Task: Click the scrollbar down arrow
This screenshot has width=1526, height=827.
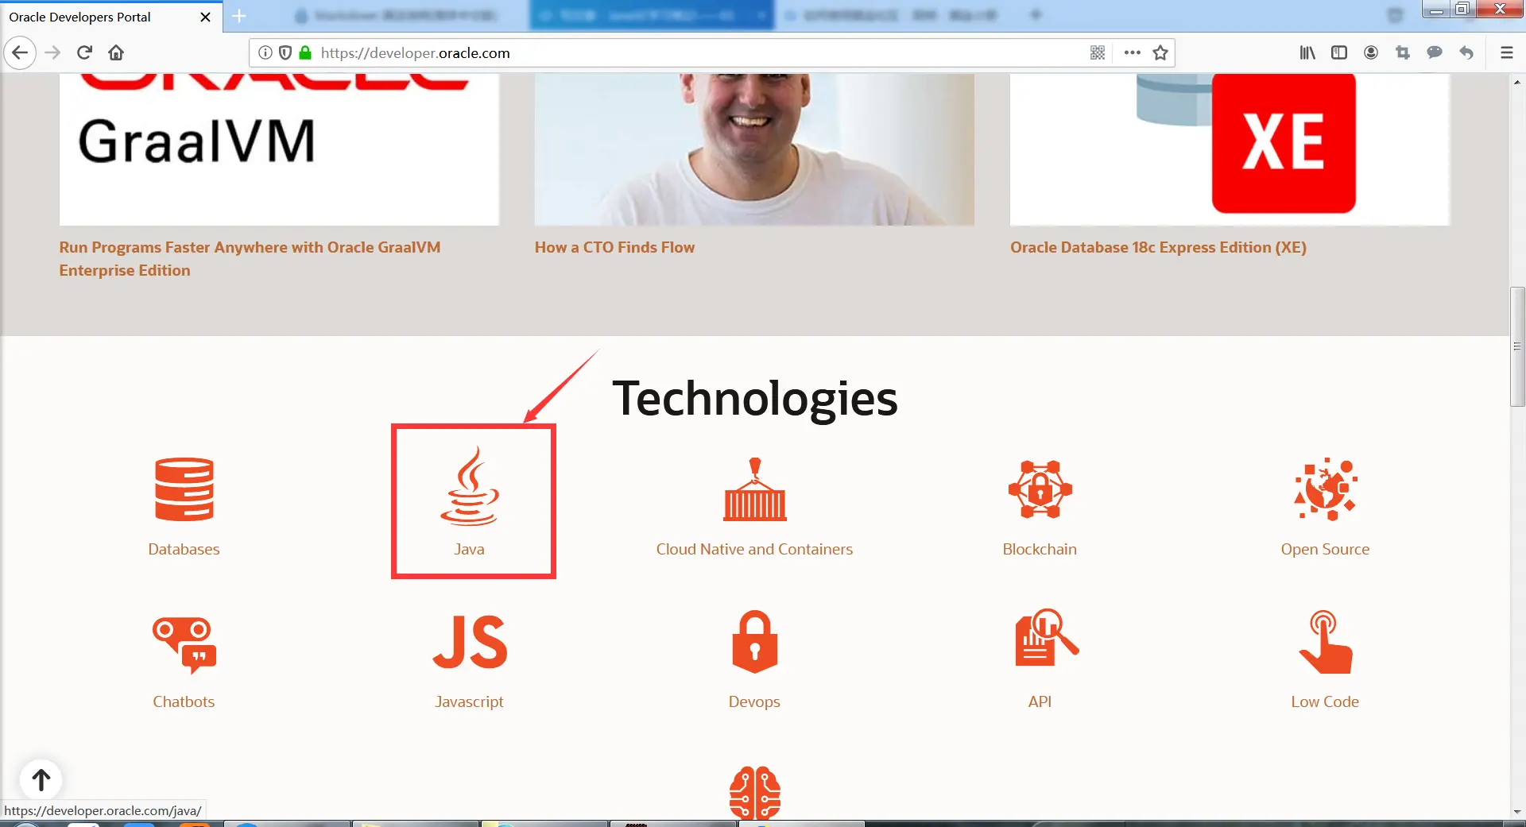Action: [x=1517, y=812]
